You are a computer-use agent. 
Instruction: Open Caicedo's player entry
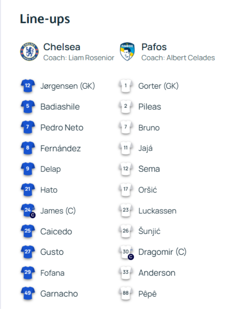coord(56,231)
